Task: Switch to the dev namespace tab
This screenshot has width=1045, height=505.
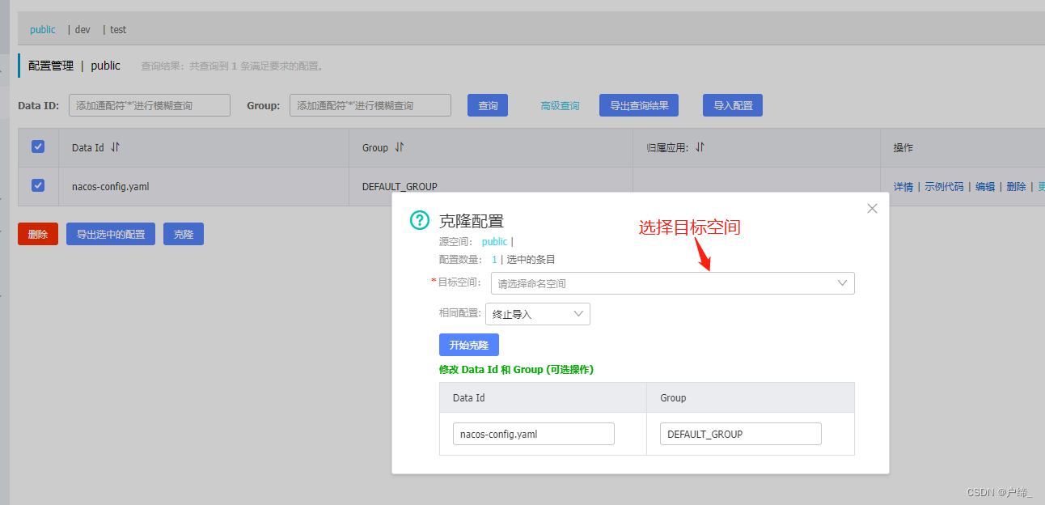Action: point(82,29)
